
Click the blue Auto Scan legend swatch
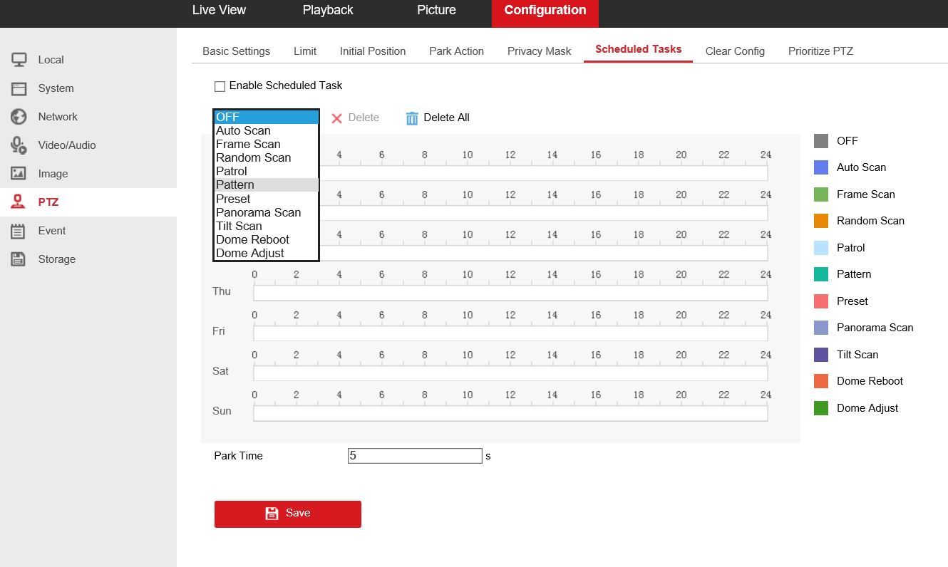[x=821, y=167]
